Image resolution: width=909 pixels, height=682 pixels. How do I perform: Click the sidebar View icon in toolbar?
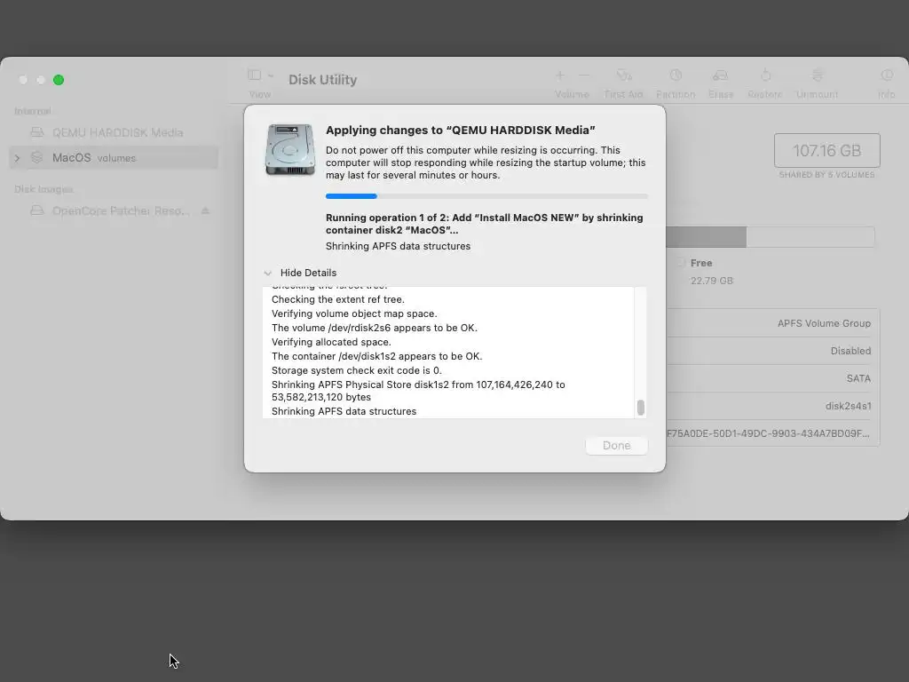[254, 75]
